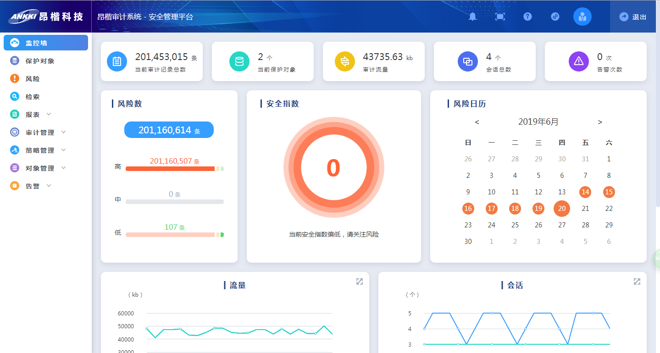Open the help question mark icon
The image size is (660, 353).
tap(527, 17)
